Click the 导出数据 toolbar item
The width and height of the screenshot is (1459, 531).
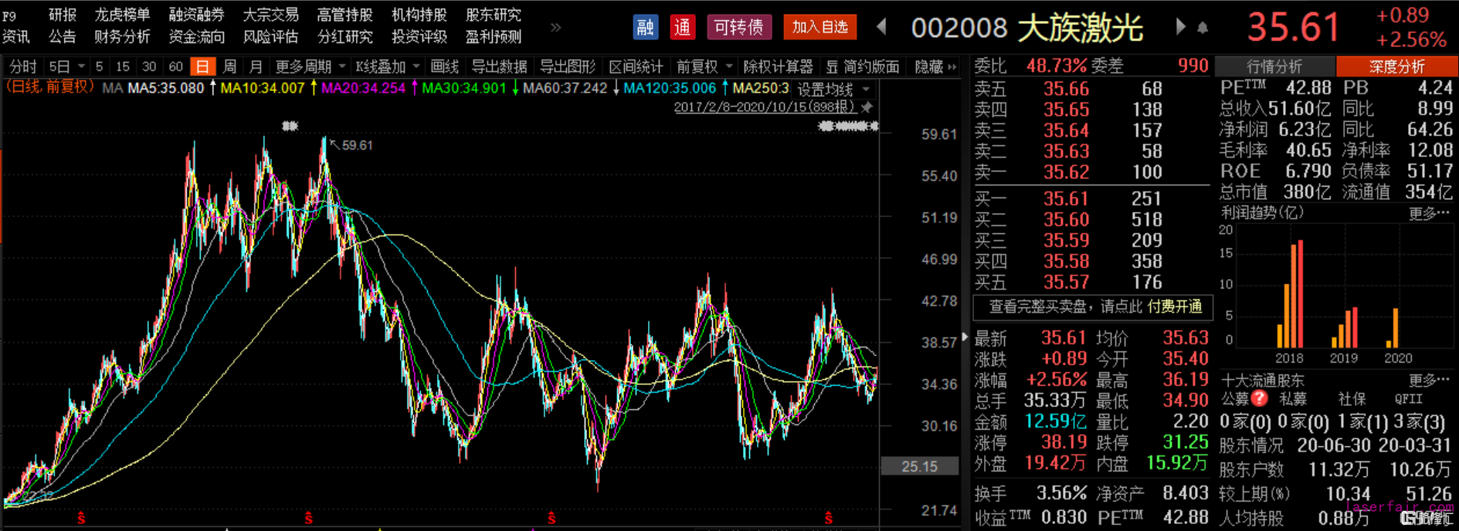[499, 67]
